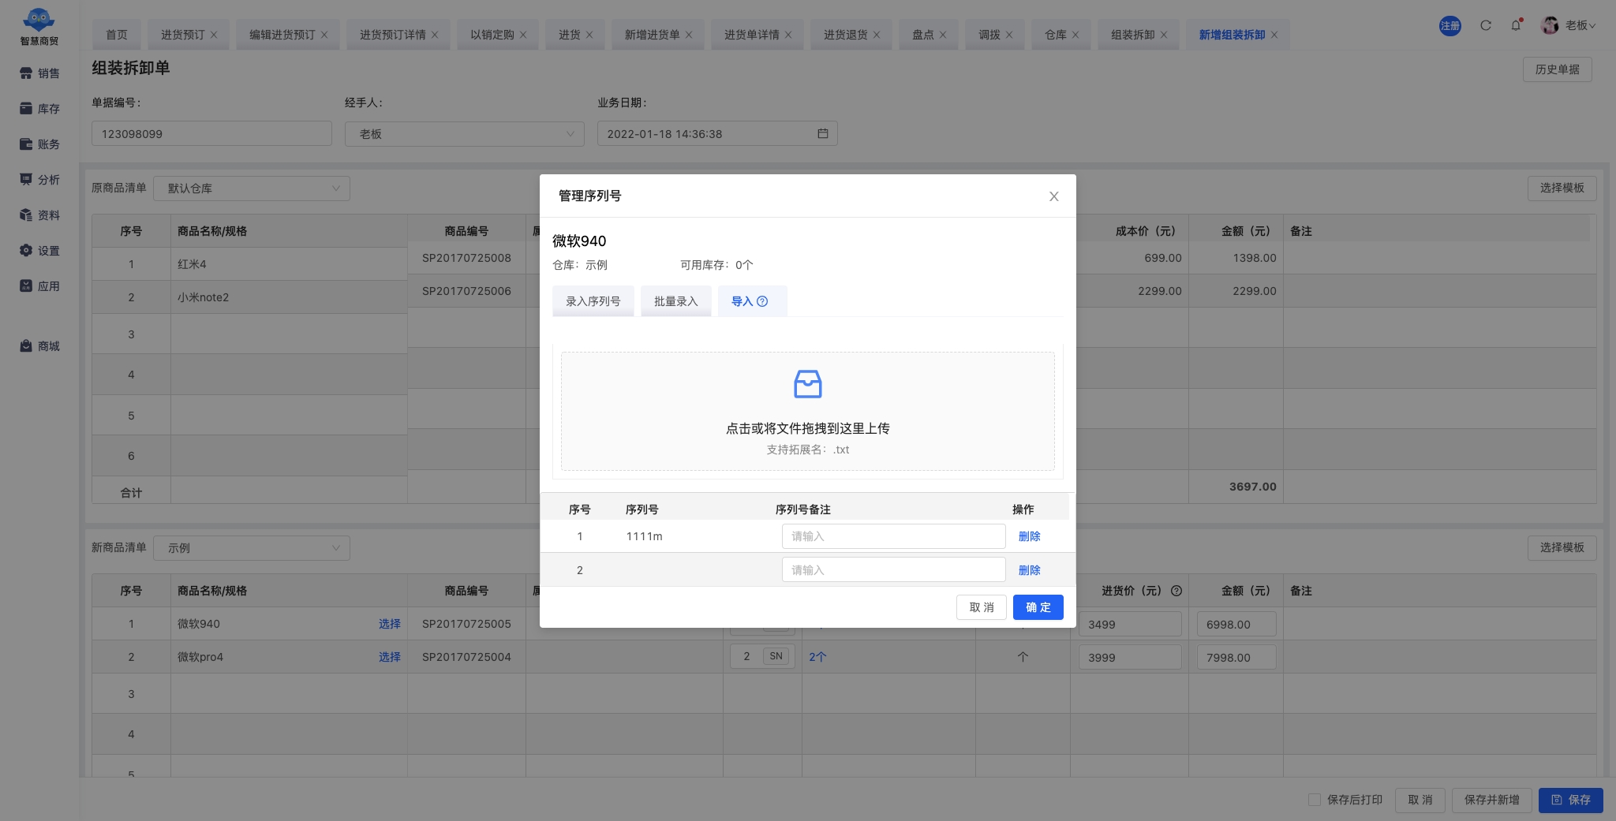Click the 保存 button

pyautogui.click(x=1571, y=800)
